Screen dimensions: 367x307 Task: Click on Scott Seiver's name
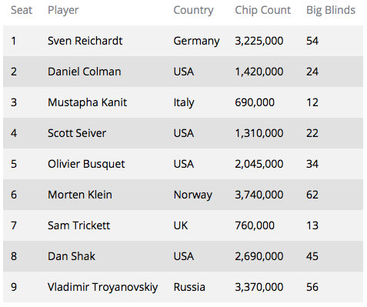(x=77, y=133)
